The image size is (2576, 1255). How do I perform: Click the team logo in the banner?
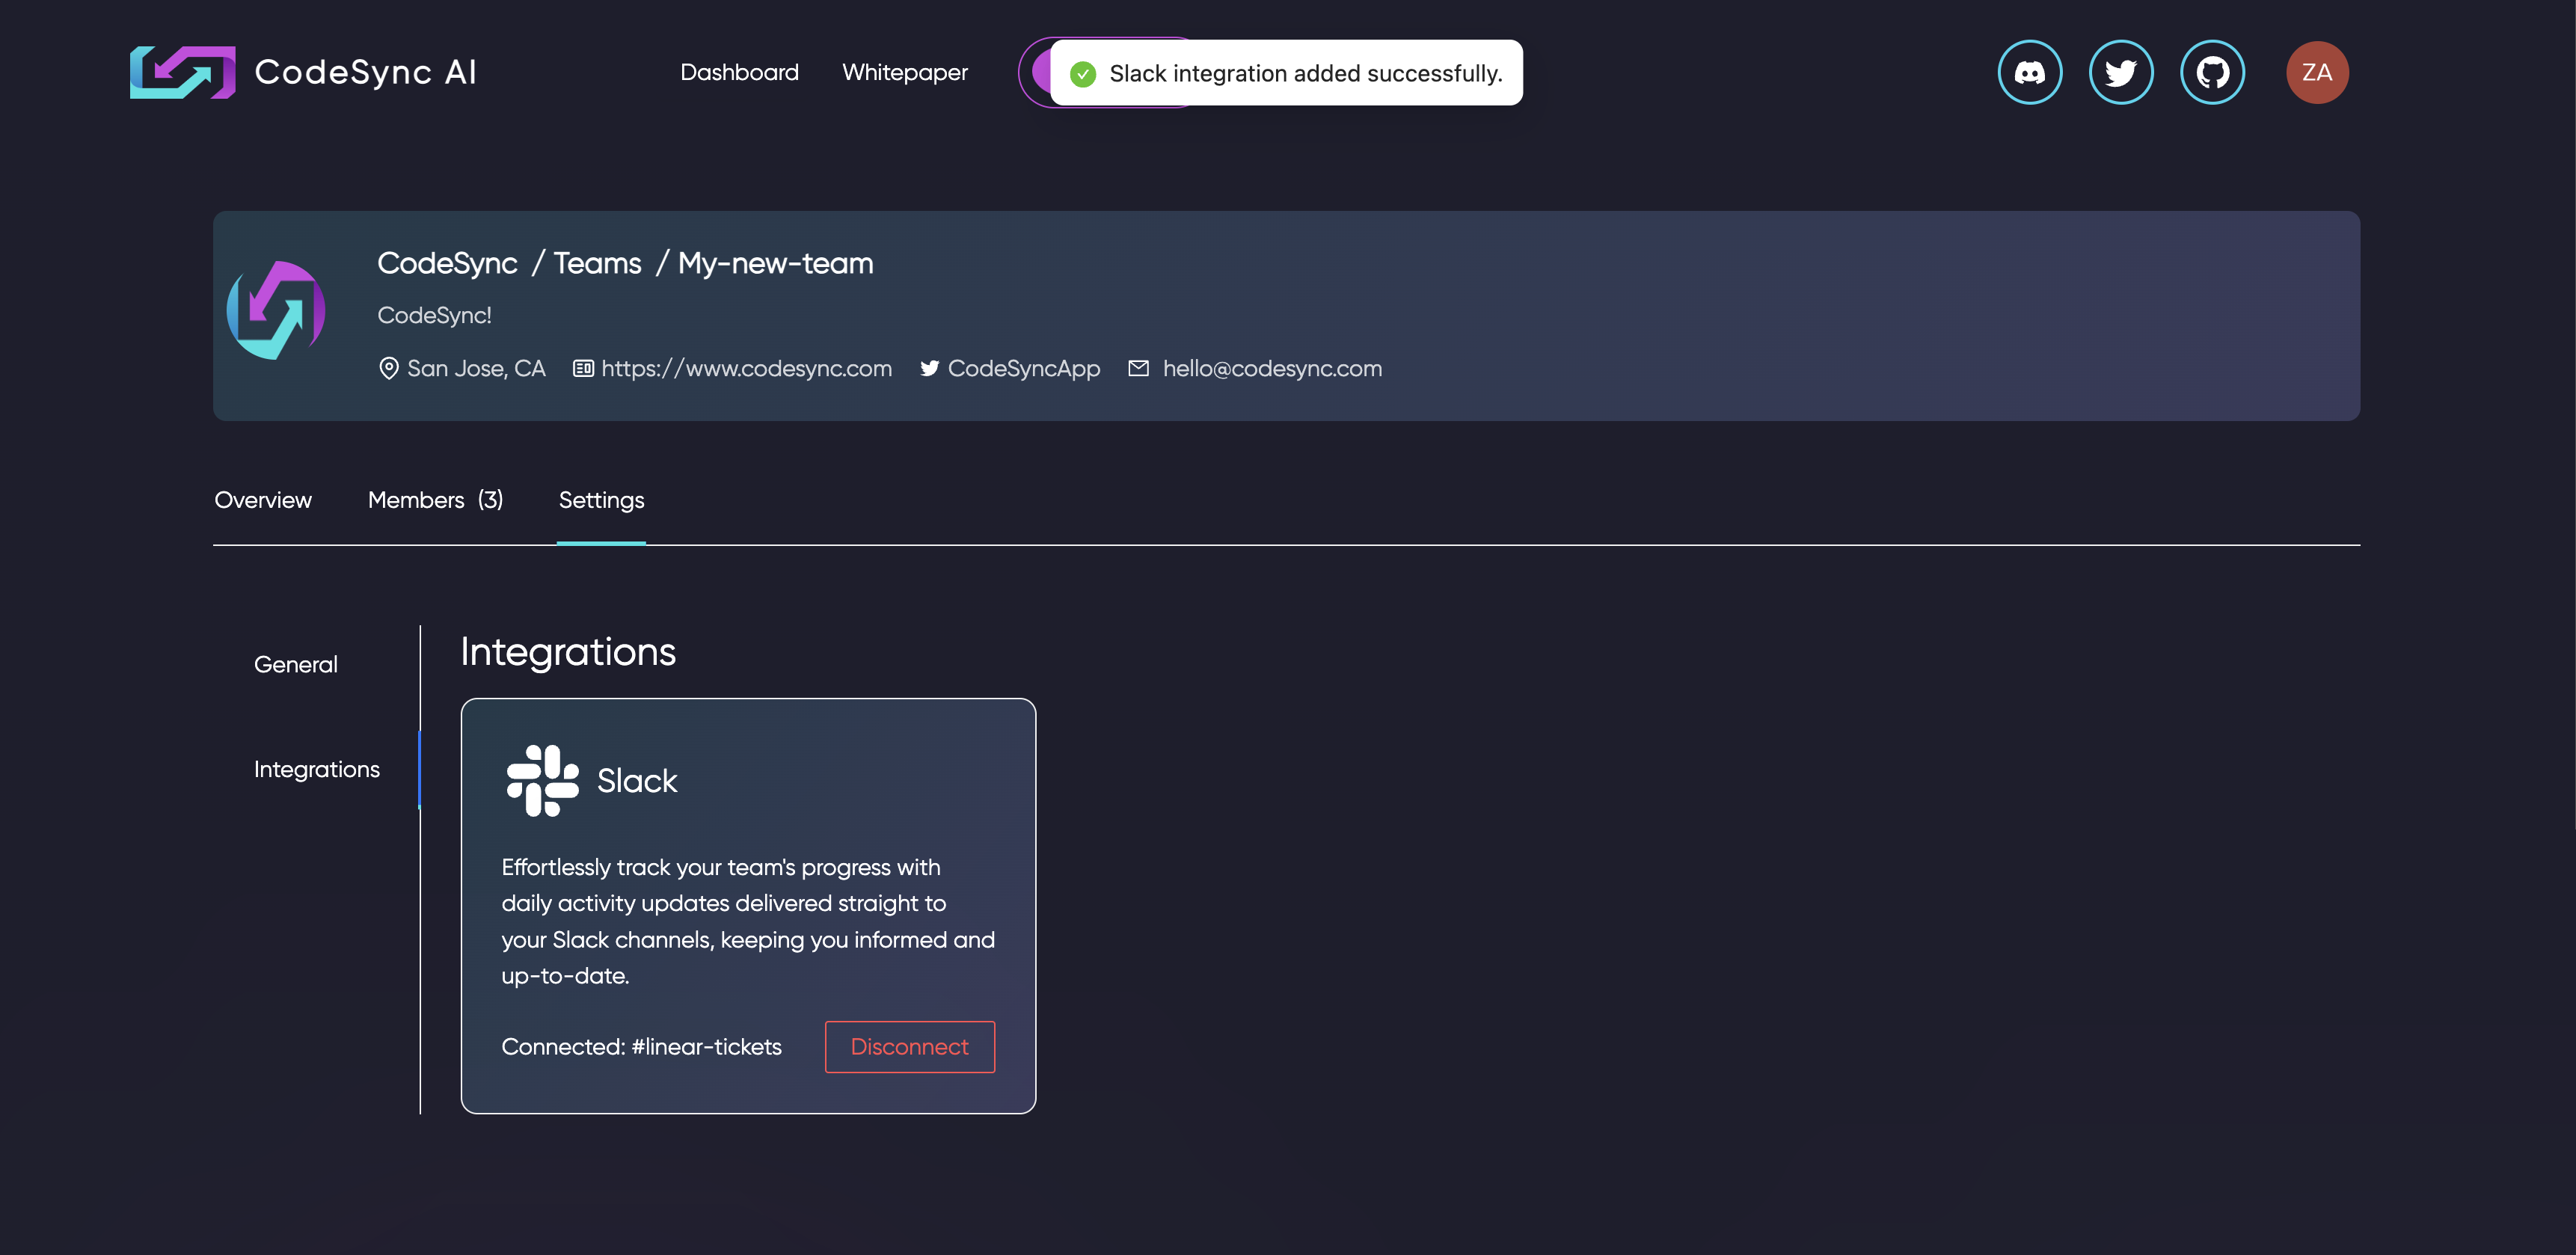click(x=276, y=310)
